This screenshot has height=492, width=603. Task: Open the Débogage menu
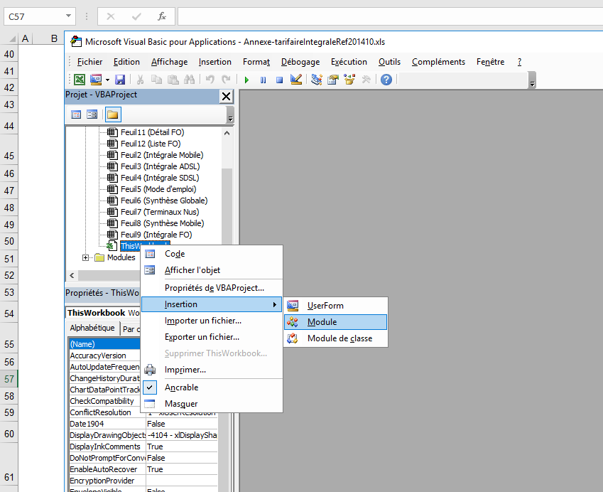coord(300,61)
